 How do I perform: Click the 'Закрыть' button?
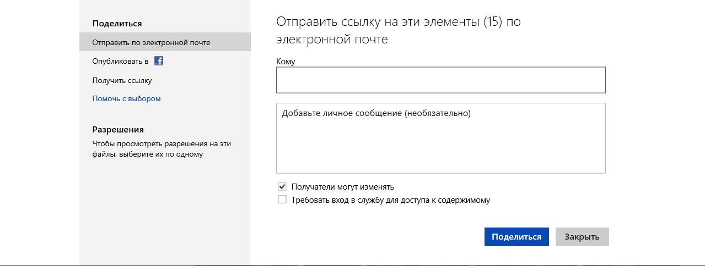coord(582,237)
